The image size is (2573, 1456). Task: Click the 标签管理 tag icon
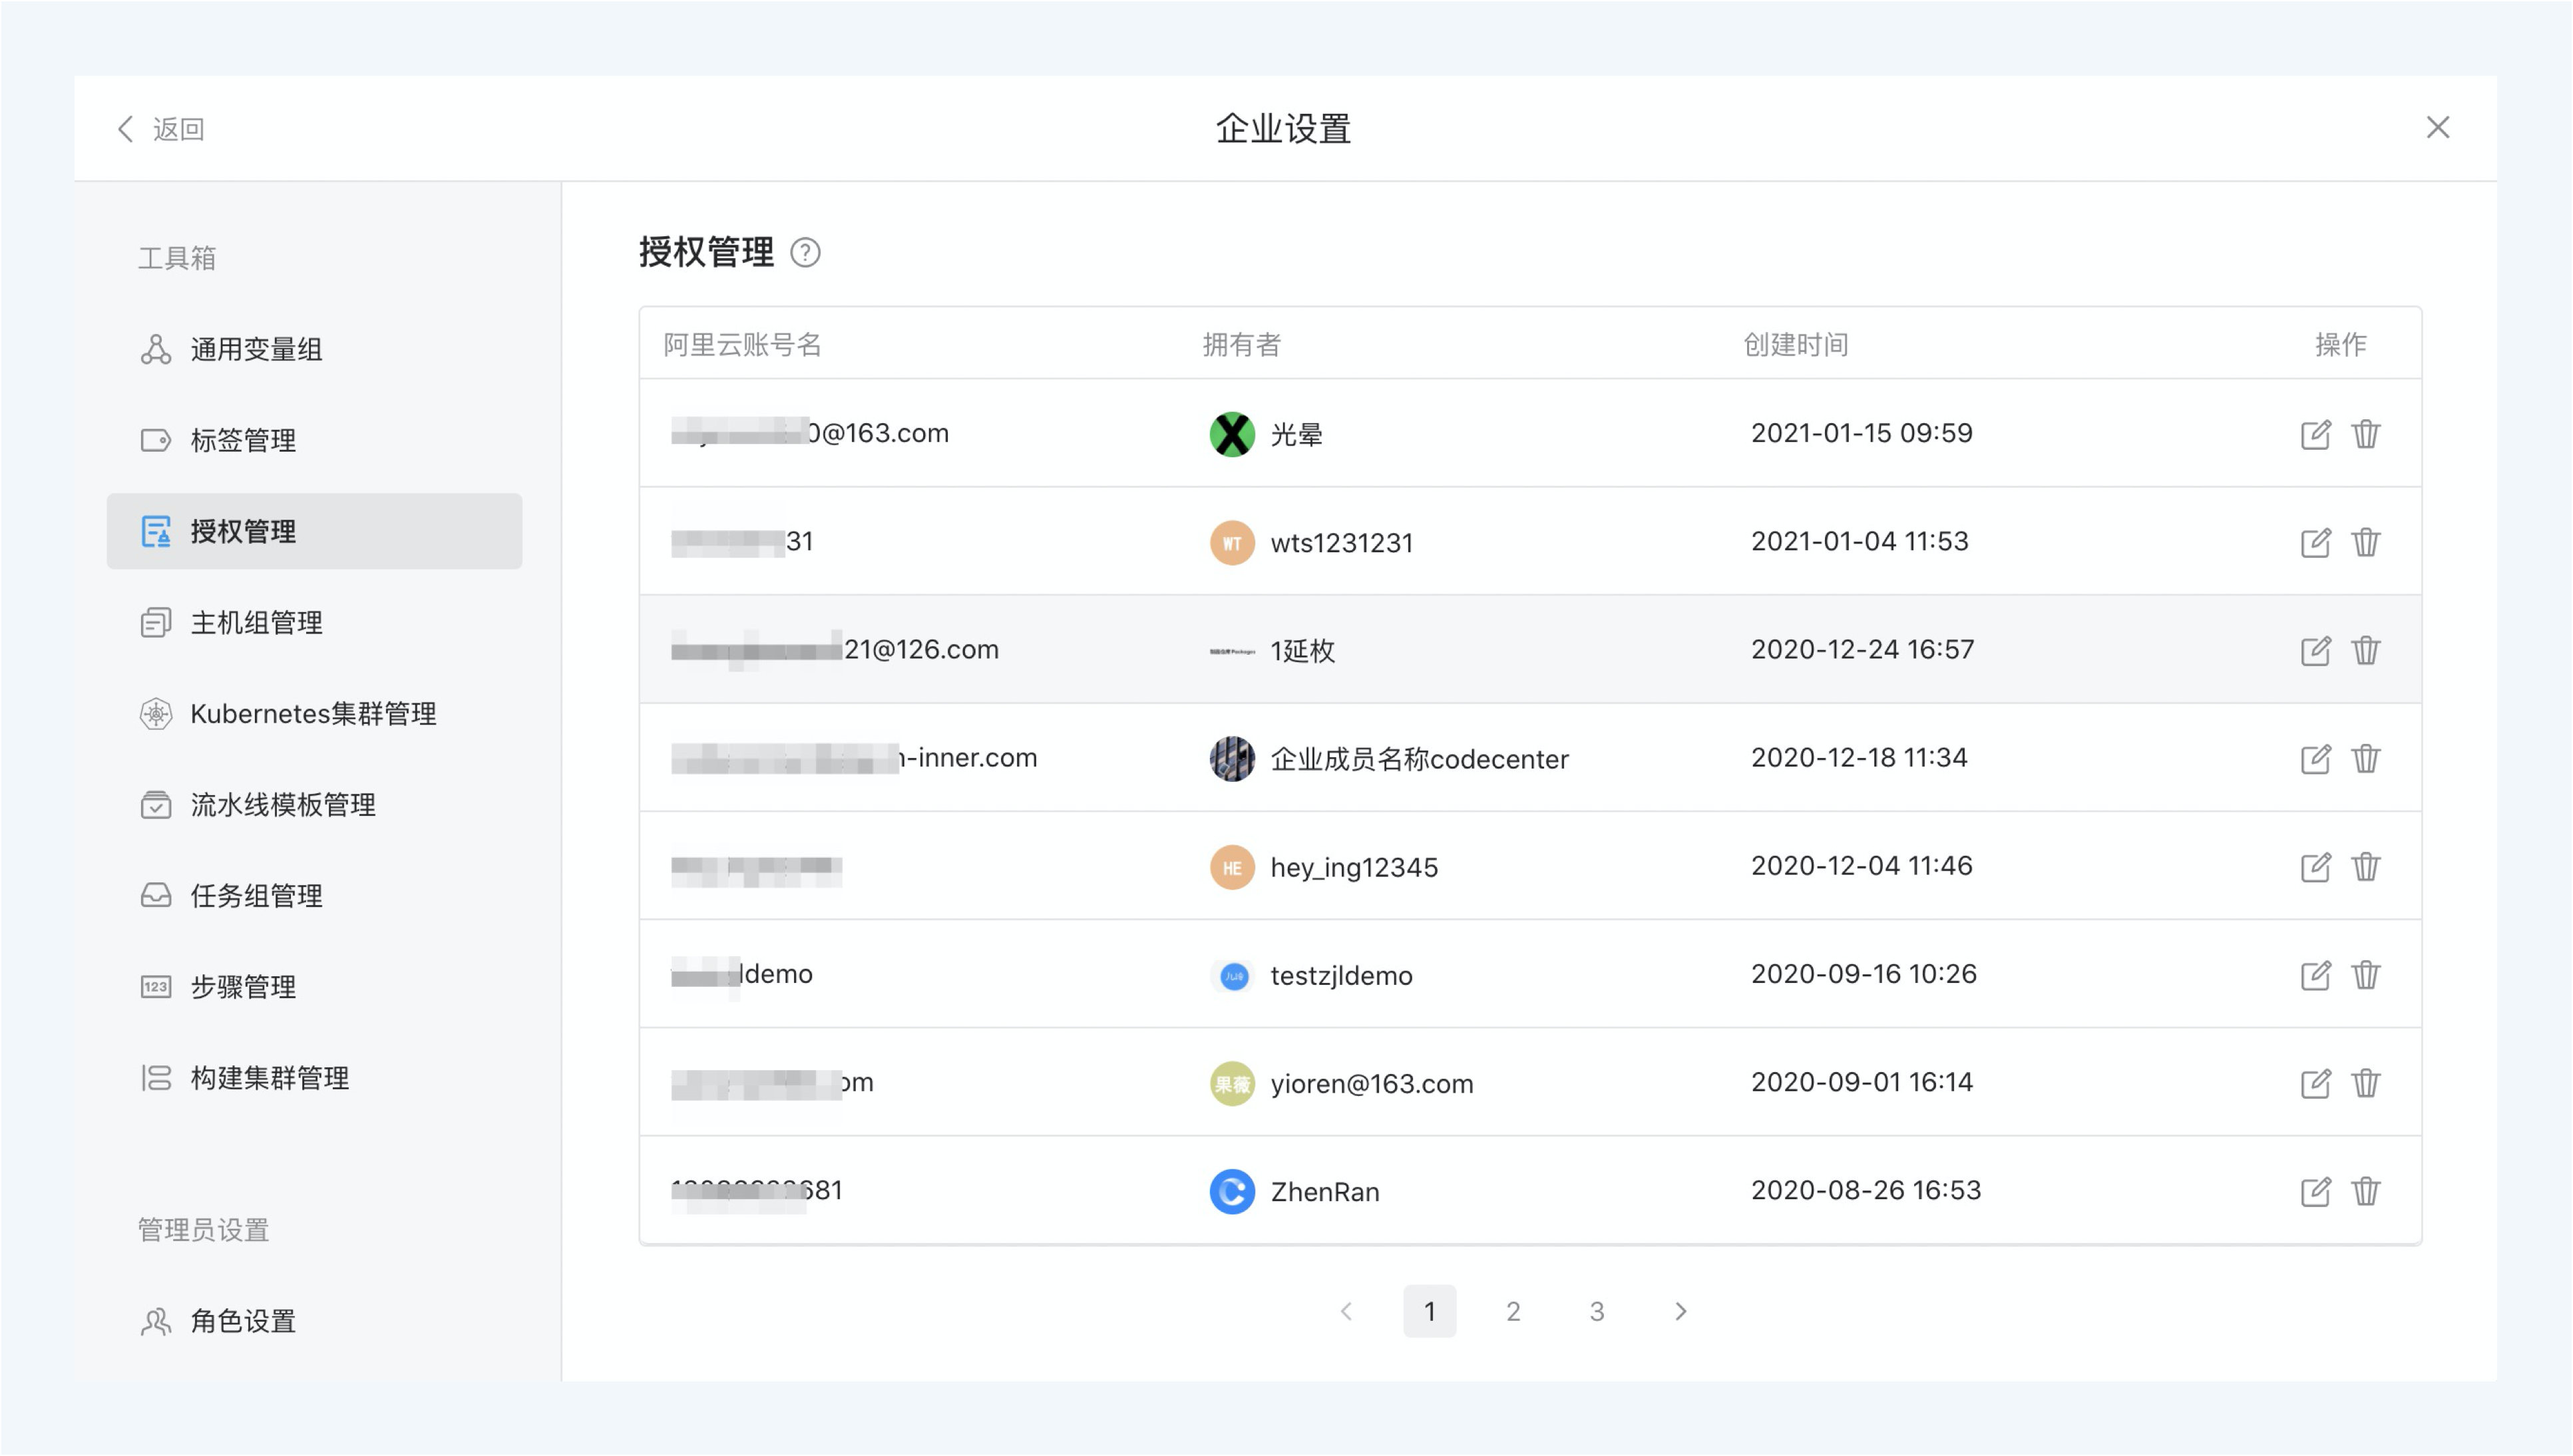click(155, 440)
